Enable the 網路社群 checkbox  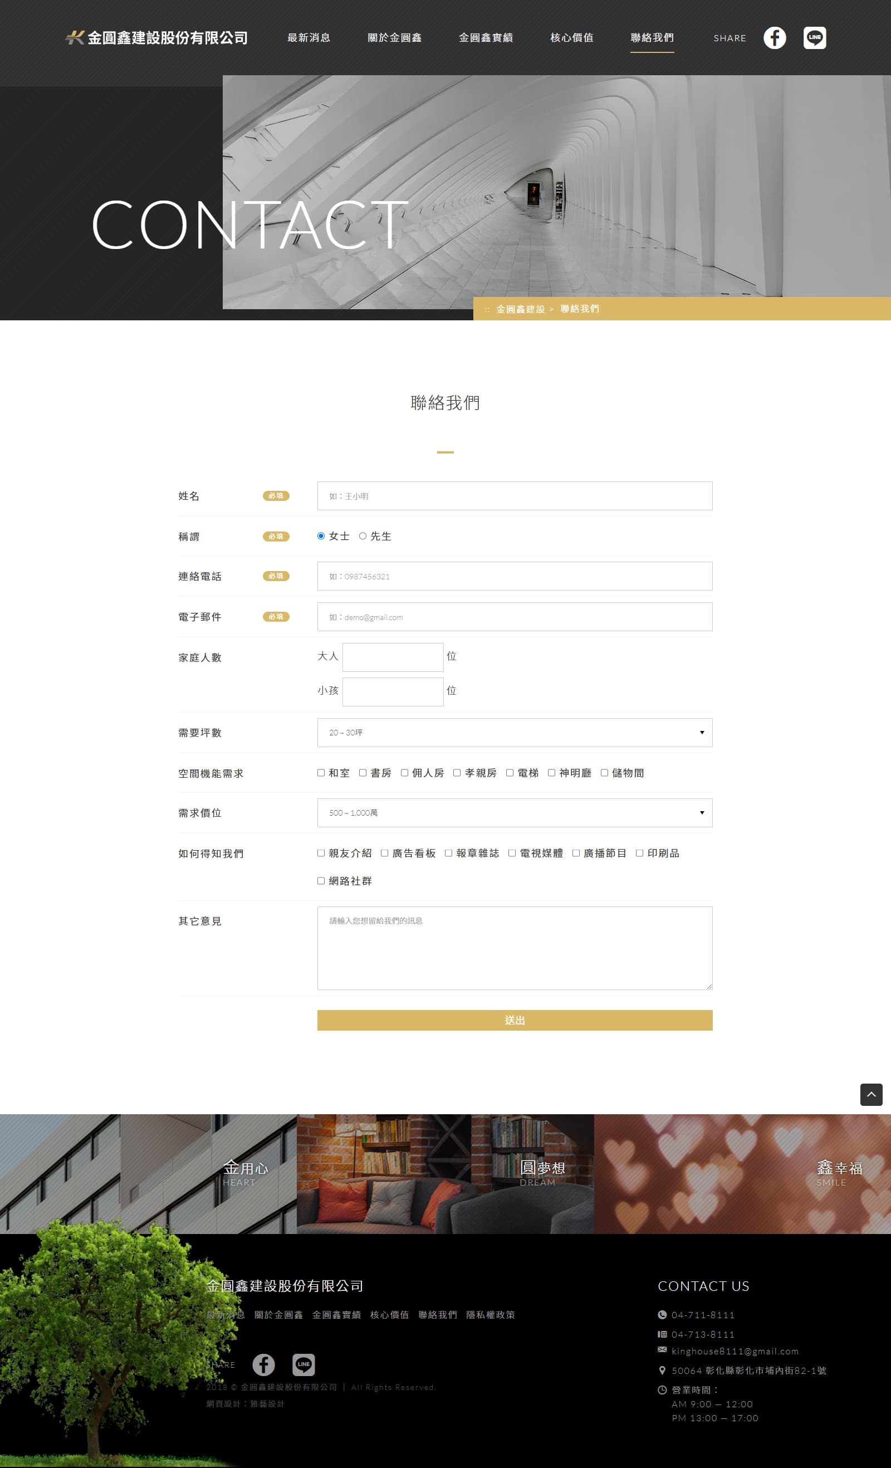(321, 881)
